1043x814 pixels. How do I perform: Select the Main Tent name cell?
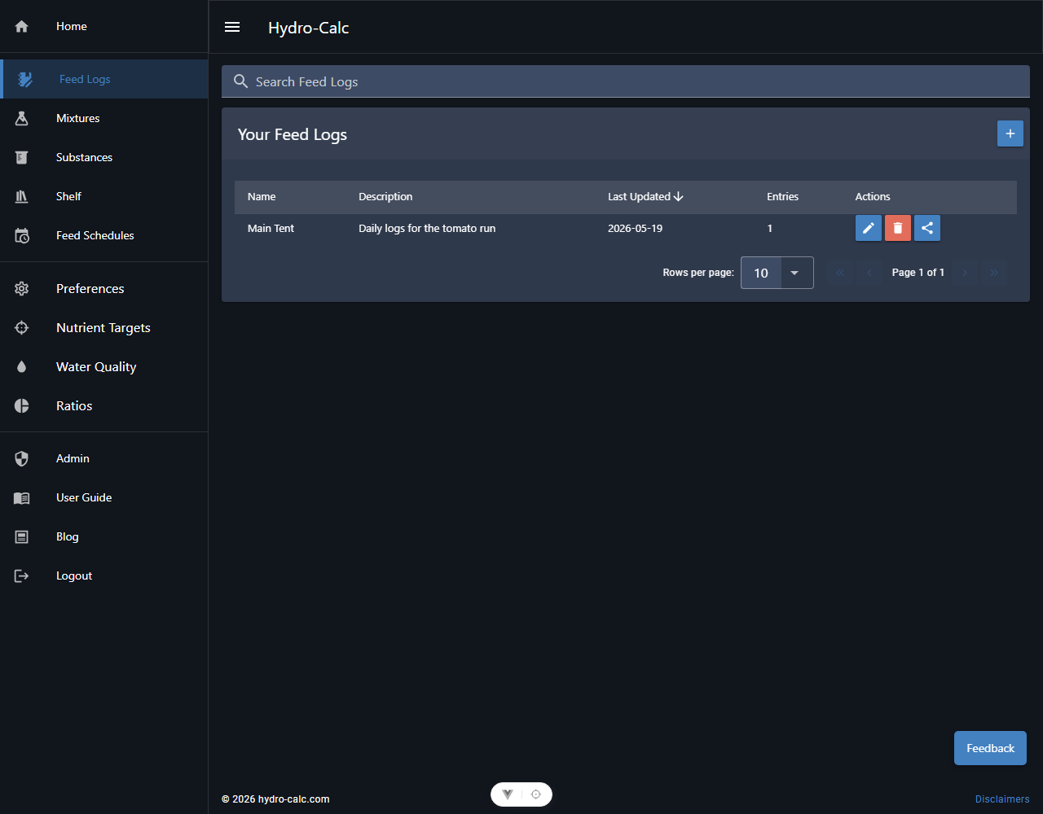271,229
